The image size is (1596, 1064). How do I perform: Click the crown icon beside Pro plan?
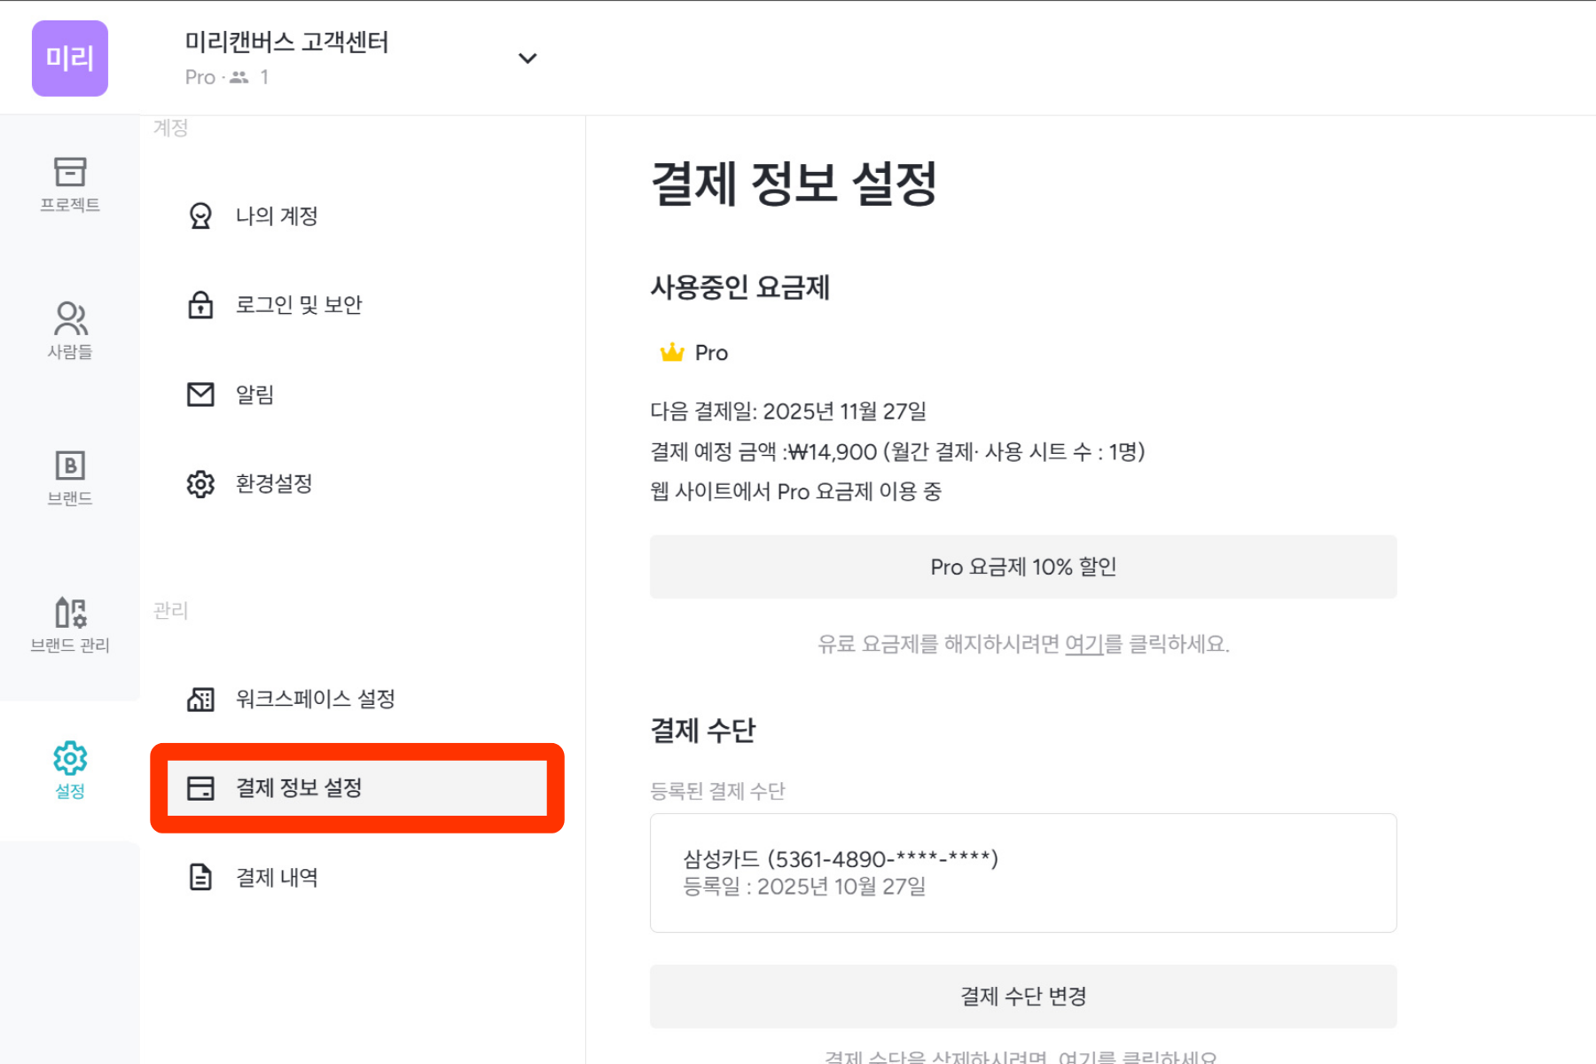click(x=672, y=353)
